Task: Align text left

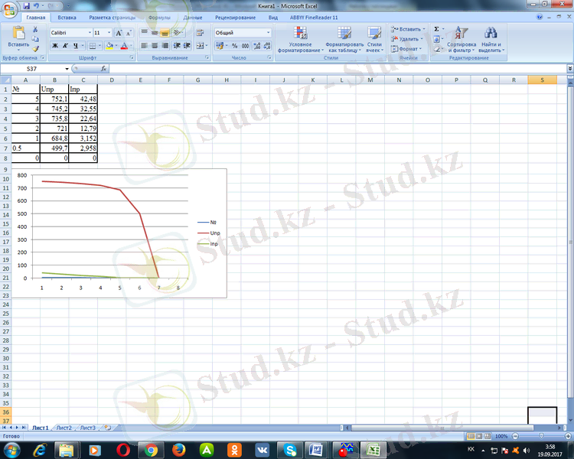Action: pos(145,46)
